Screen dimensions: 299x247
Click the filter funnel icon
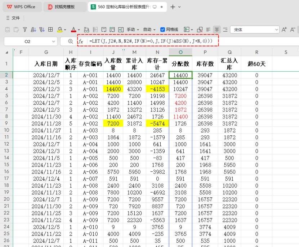point(25,30)
